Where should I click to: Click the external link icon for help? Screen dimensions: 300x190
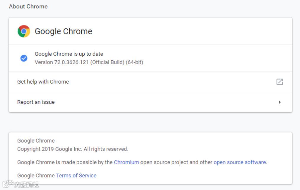pyautogui.click(x=279, y=82)
